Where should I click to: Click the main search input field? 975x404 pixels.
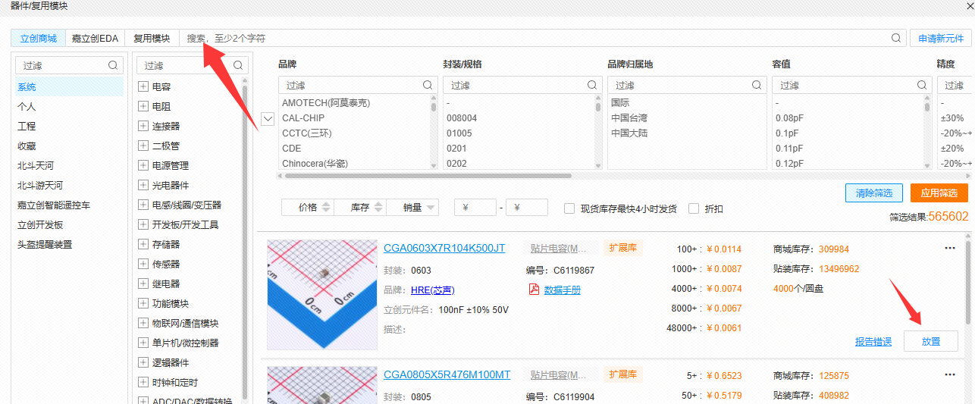pyautogui.click(x=535, y=38)
